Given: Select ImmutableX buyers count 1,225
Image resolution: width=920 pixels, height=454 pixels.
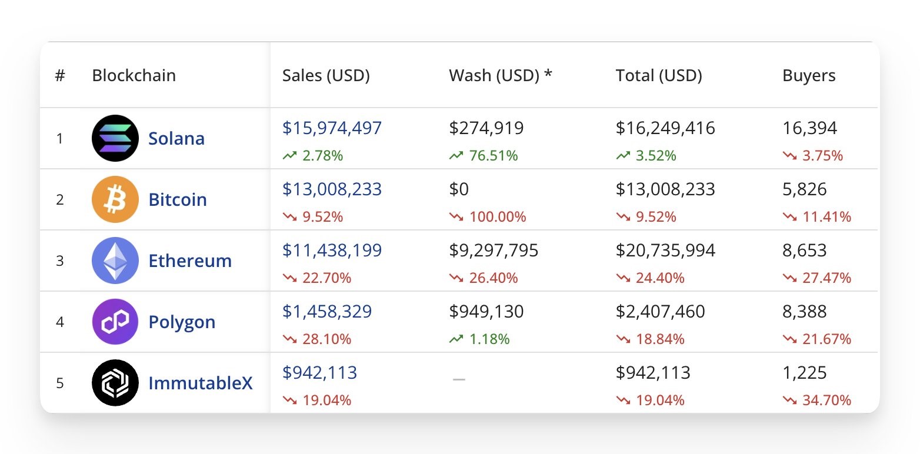Looking at the screenshot, I should (x=805, y=372).
